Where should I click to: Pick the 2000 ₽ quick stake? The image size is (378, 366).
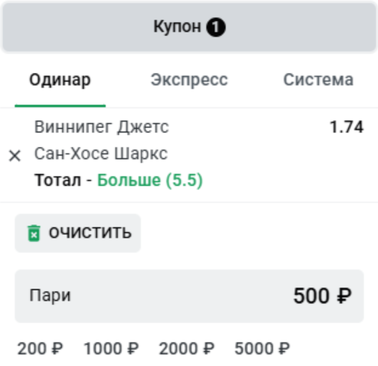coord(187,349)
